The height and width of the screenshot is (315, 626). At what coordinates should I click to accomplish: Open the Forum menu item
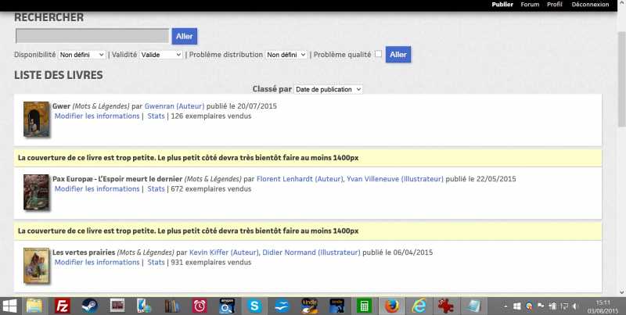(x=530, y=5)
